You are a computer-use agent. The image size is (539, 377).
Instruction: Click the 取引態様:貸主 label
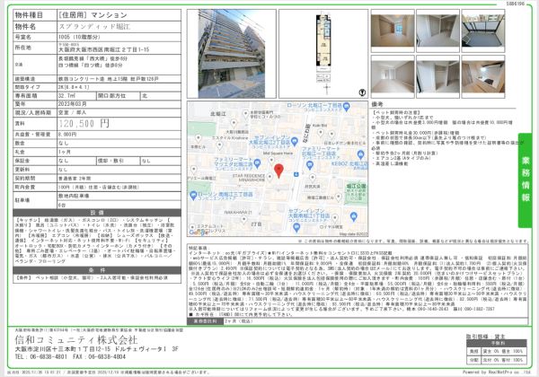pos(486,337)
